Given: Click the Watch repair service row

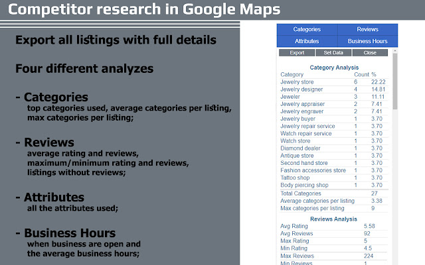Looking at the screenshot, I should pyautogui.click(x=333, y=134).
